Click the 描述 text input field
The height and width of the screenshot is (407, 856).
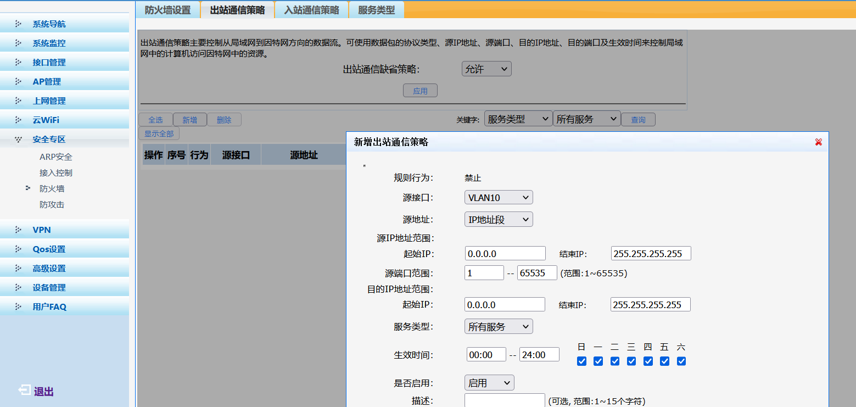tap(504, 400)
